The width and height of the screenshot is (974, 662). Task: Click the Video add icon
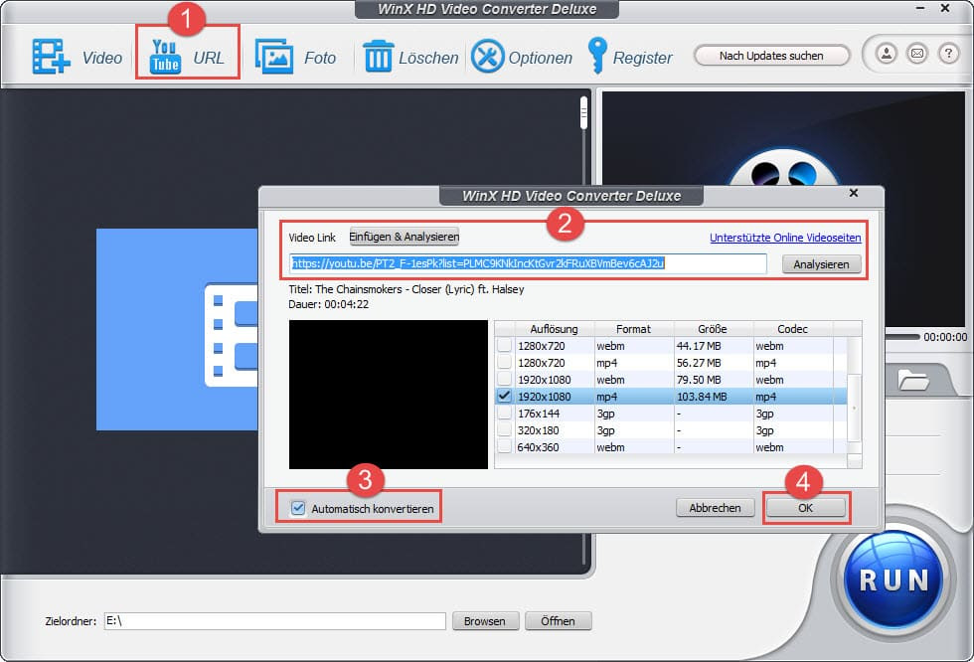(x=51, y=57)
